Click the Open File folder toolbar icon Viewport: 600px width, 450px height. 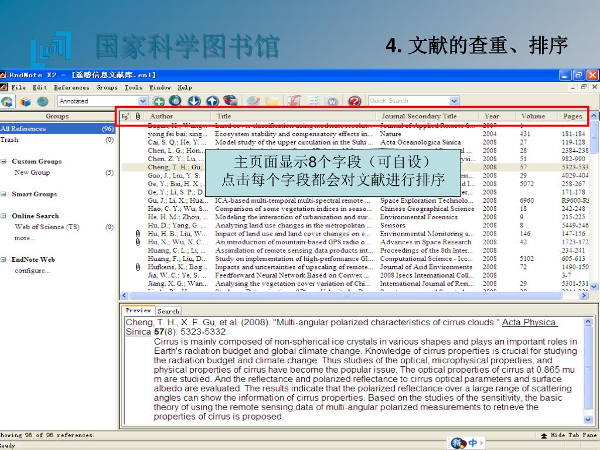[x=272, y=101]
